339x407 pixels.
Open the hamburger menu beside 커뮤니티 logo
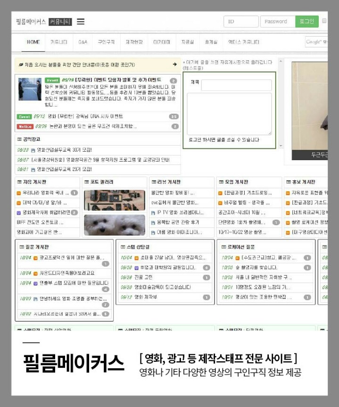coord(81,22)
